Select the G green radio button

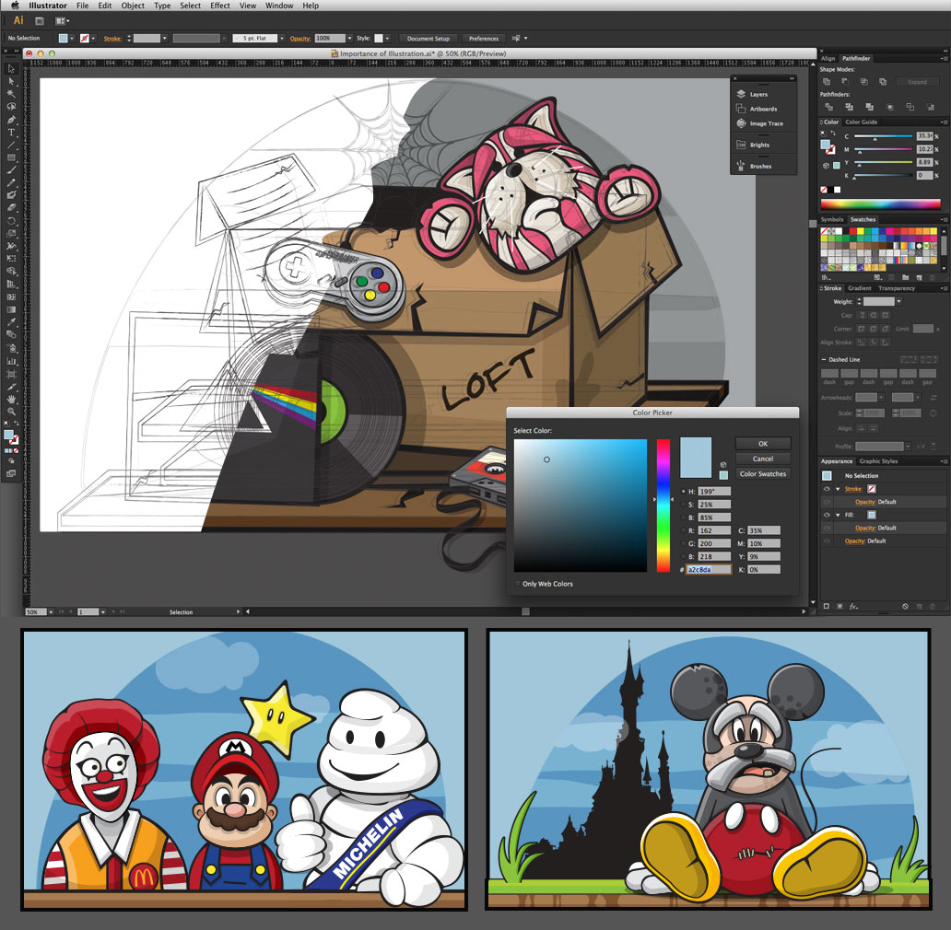click(x=684, y=544)
